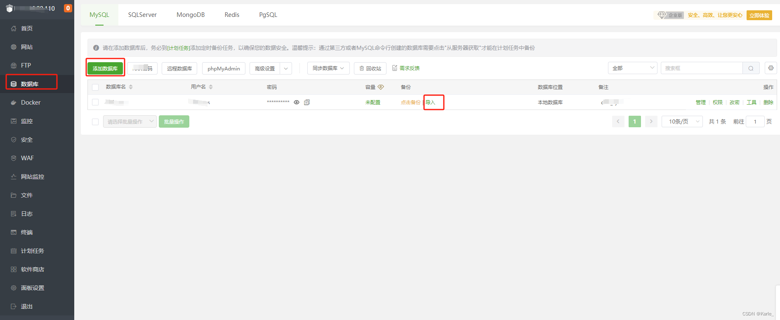
Task: Click the 面板设置 gear icon
Action: click(14, 288)
